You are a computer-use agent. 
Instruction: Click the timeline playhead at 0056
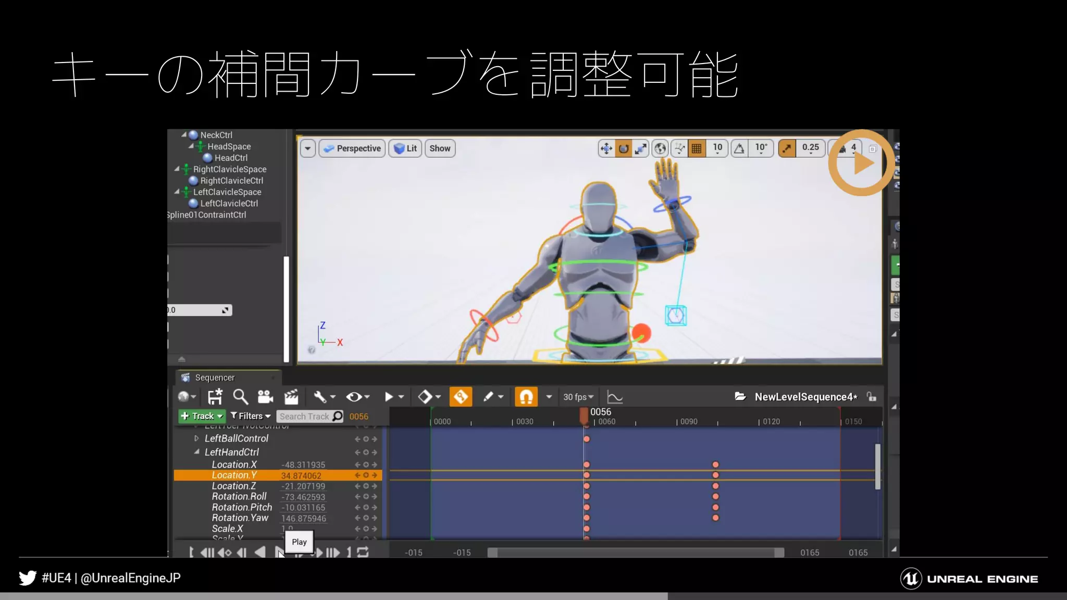point(584,416)
